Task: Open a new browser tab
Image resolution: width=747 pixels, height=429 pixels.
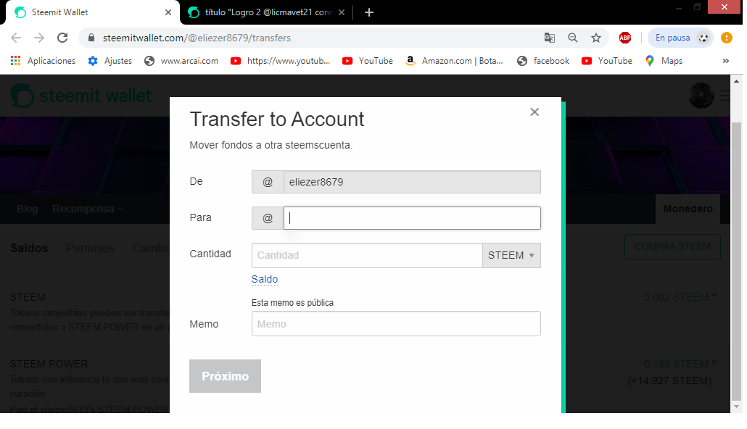Action: (x=368, y=12)
